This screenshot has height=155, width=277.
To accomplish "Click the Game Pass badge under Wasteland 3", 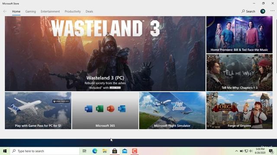I will point(115,88).
